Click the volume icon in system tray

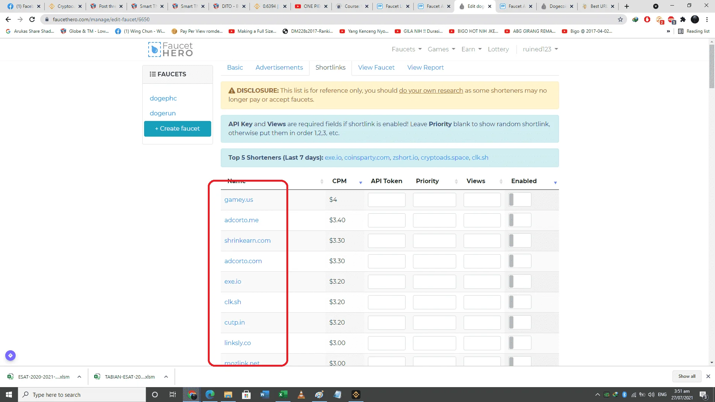pos(651,395)
